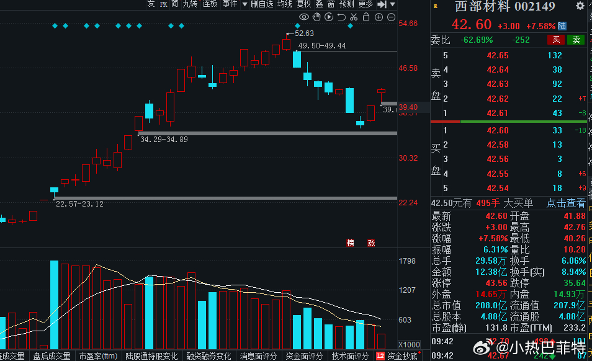The image size is (592, 361).
Task: Click buy level 5 price 42.54
Action: pyautogui.click(x=498, y=188)
